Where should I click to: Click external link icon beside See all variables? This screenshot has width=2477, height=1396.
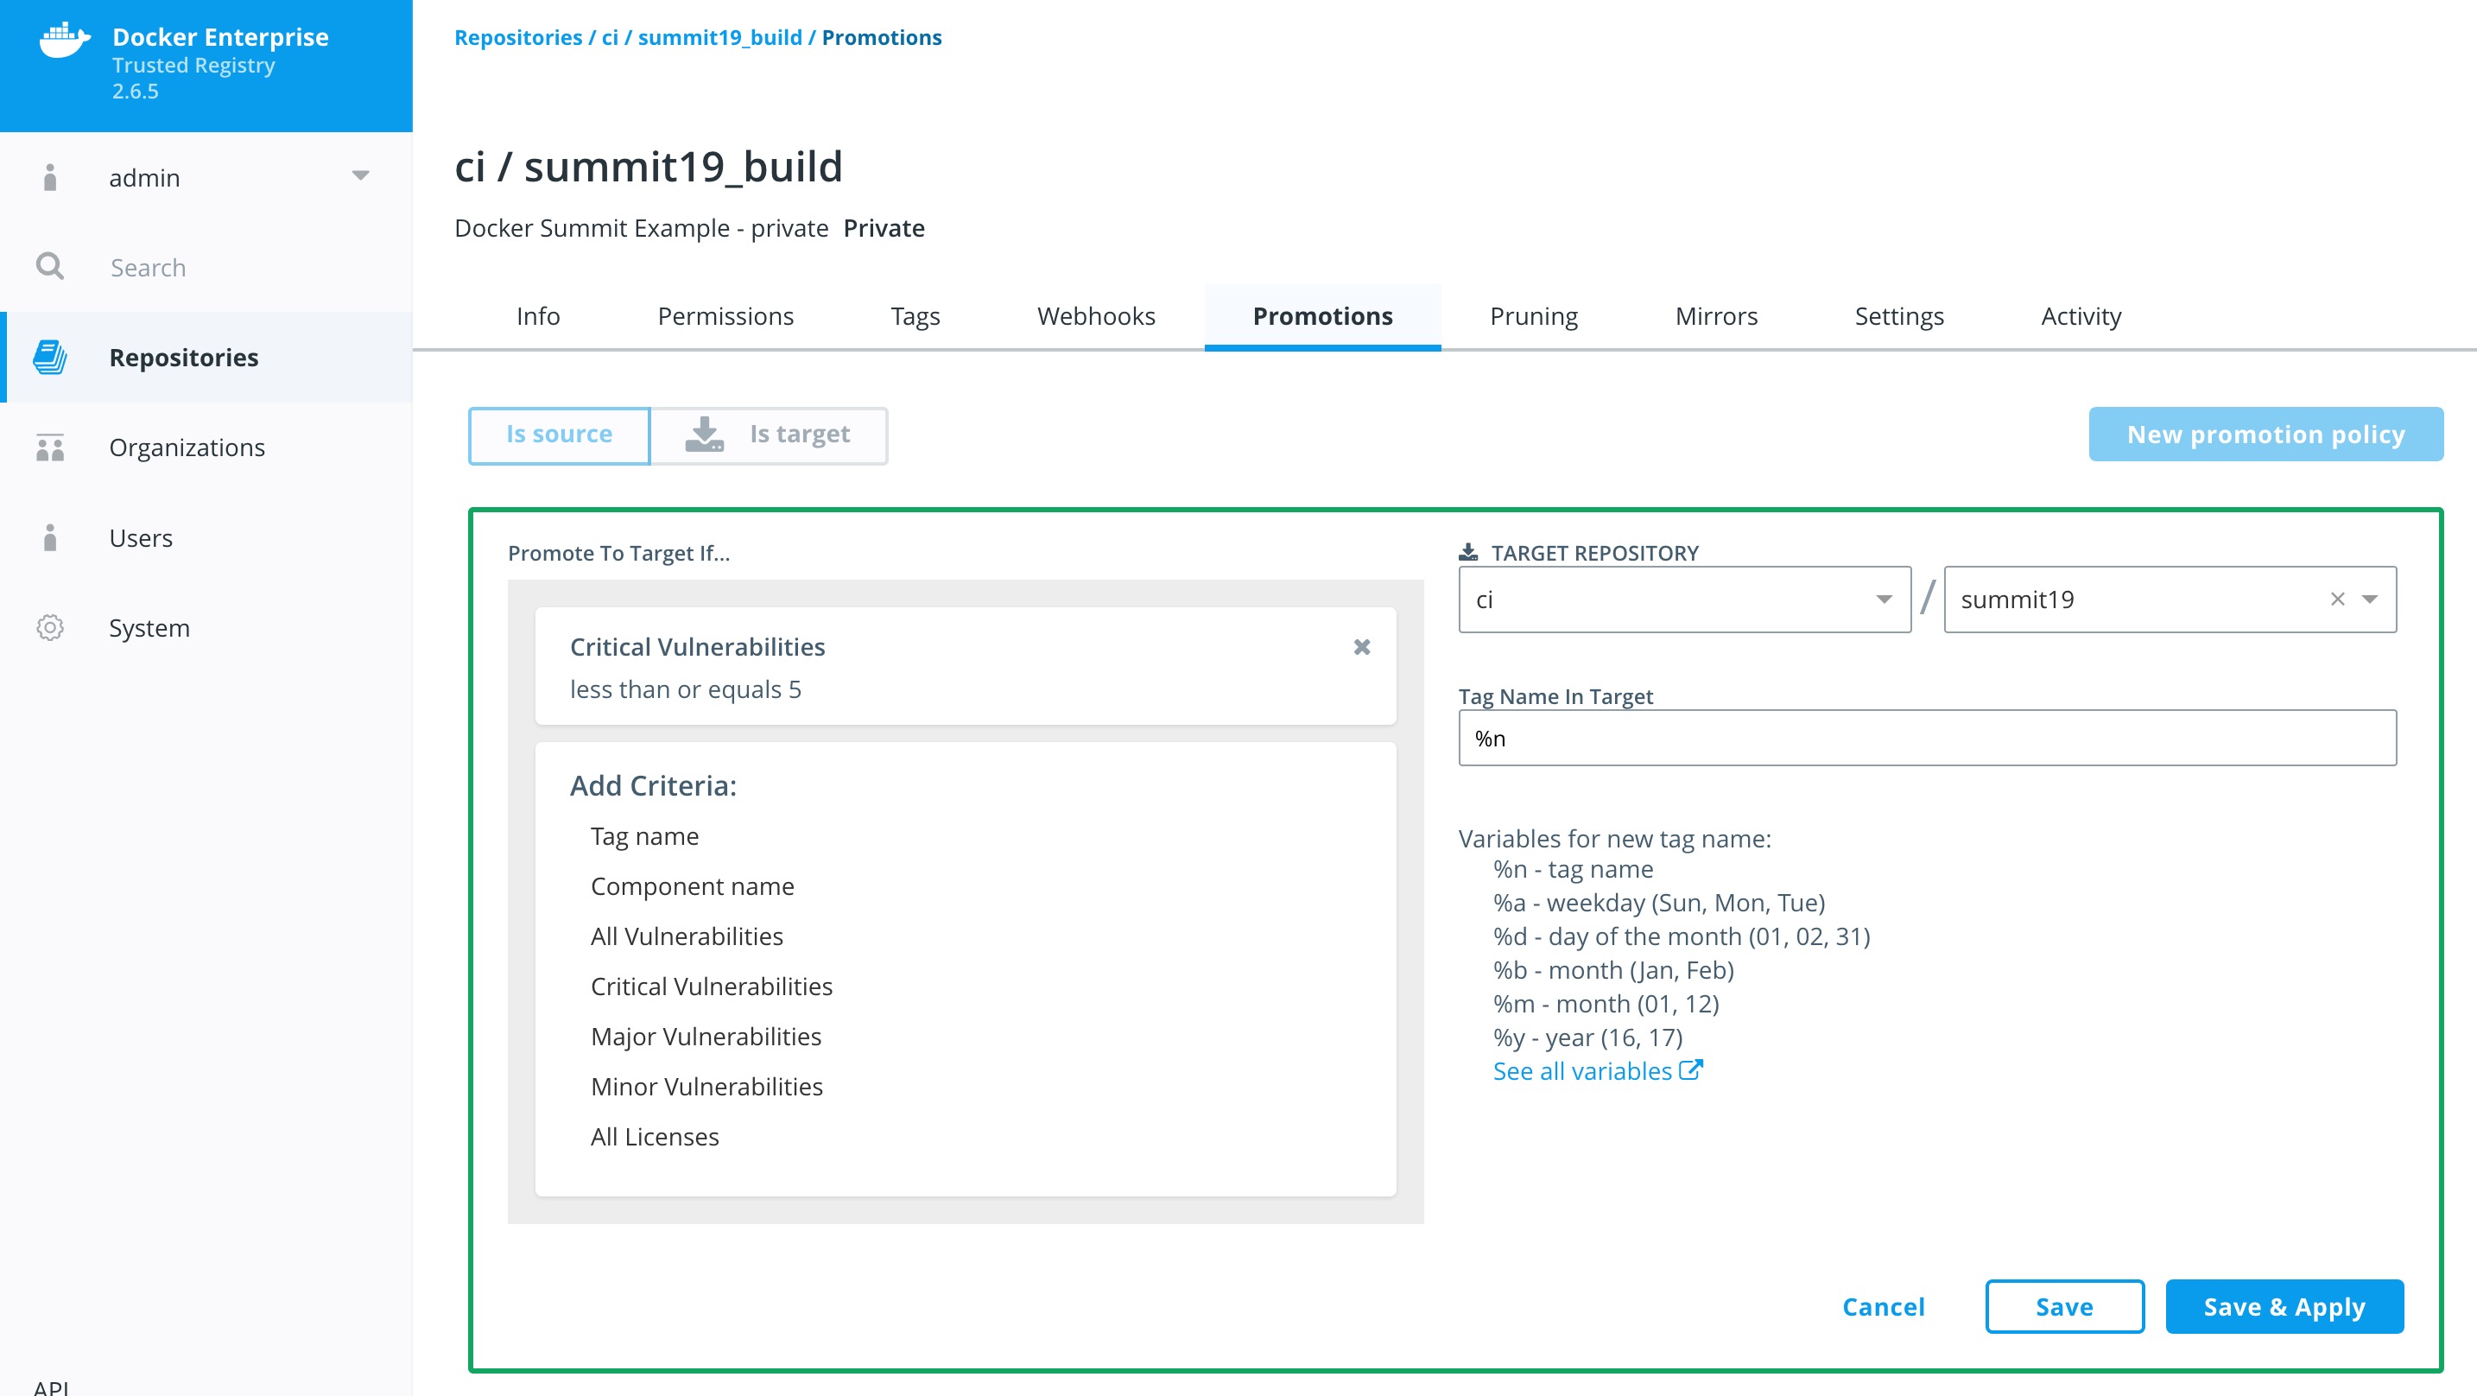pyautogui.click(x=1690, y=1069)
